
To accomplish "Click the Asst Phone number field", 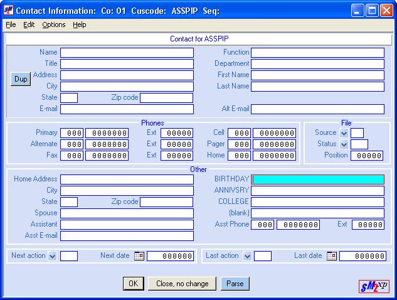I will click(298, 225).
